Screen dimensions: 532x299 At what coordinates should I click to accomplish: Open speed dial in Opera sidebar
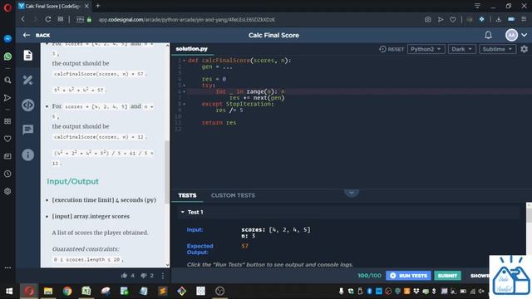[x=7, y=121]
